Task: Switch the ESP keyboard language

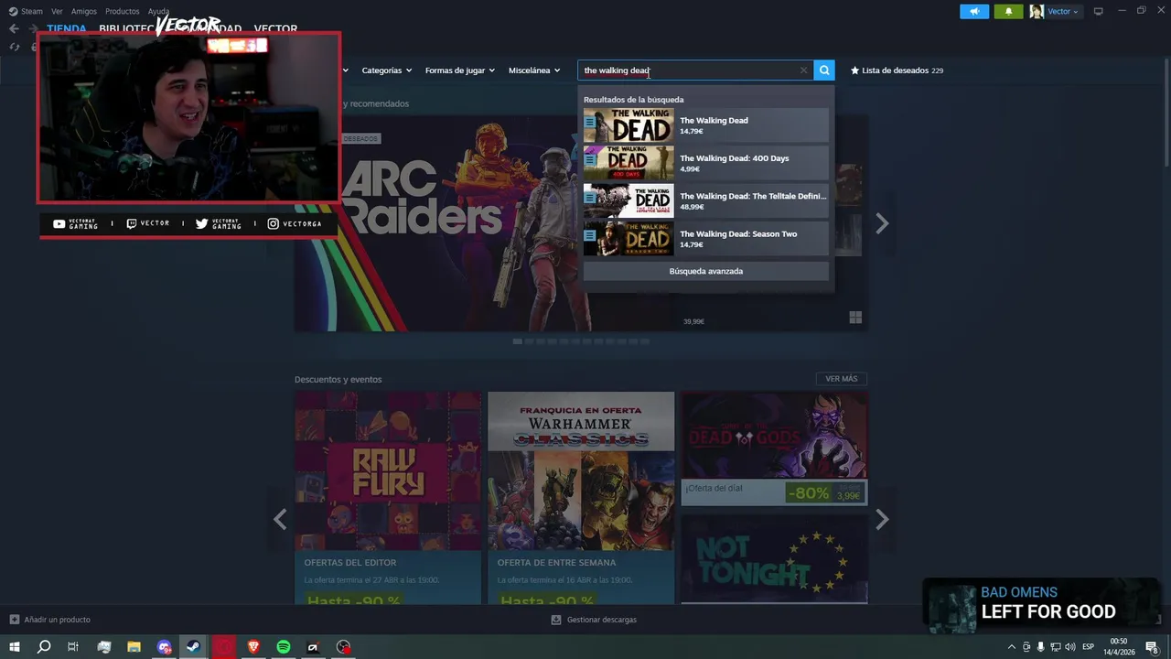Action: click(x=1089, y=647)
